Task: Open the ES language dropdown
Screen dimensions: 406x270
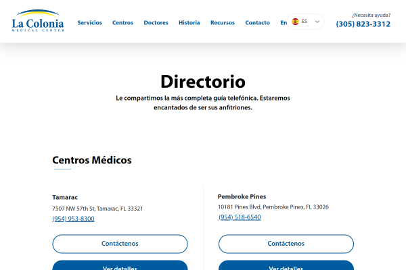Action: tap(305, 22)
